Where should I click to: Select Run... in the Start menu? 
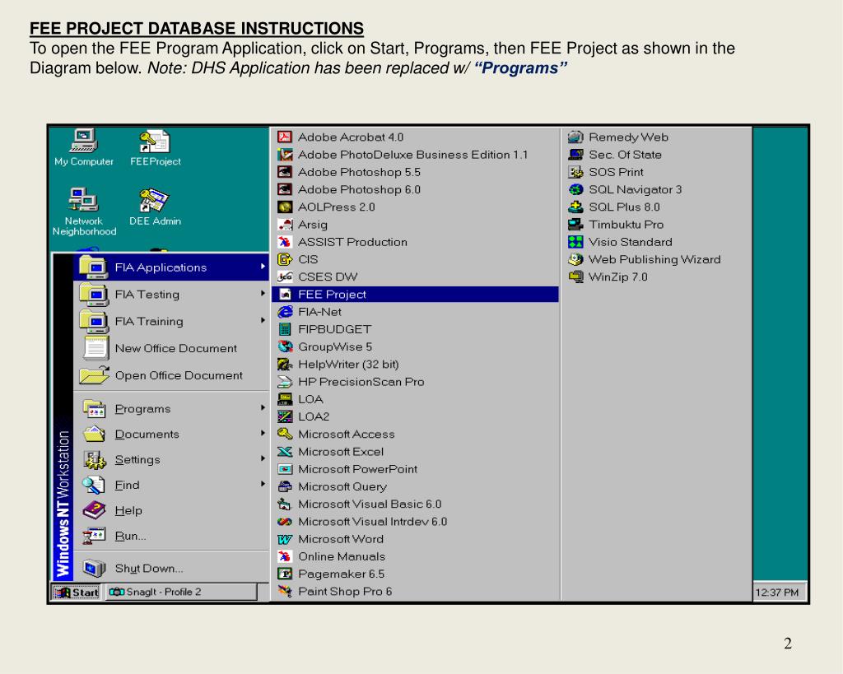[x=171, y=535]
